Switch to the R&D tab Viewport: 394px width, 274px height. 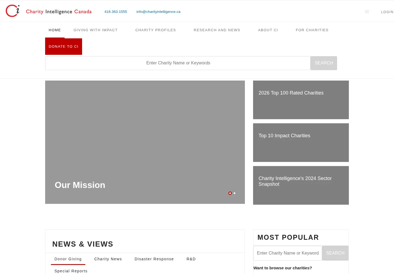(x=191, y=259)
